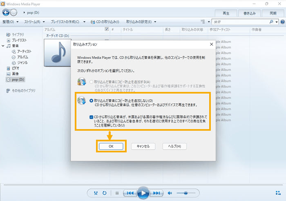The image size is (286, 201).
Task: Skip to the previous track
Action: (130, 193)
